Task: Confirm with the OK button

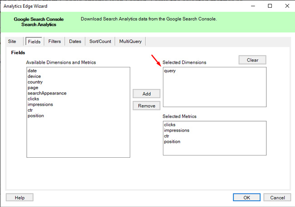Action: tap(246, 198)
